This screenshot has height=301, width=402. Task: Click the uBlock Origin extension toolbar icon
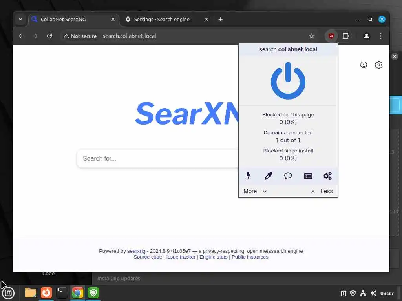331,36
